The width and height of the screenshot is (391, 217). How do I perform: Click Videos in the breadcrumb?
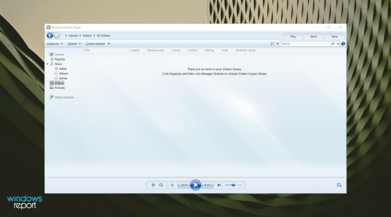click(87, 36)
